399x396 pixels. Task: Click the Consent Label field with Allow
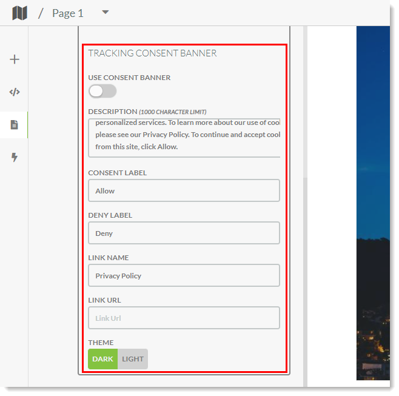[x=184, y=190]
